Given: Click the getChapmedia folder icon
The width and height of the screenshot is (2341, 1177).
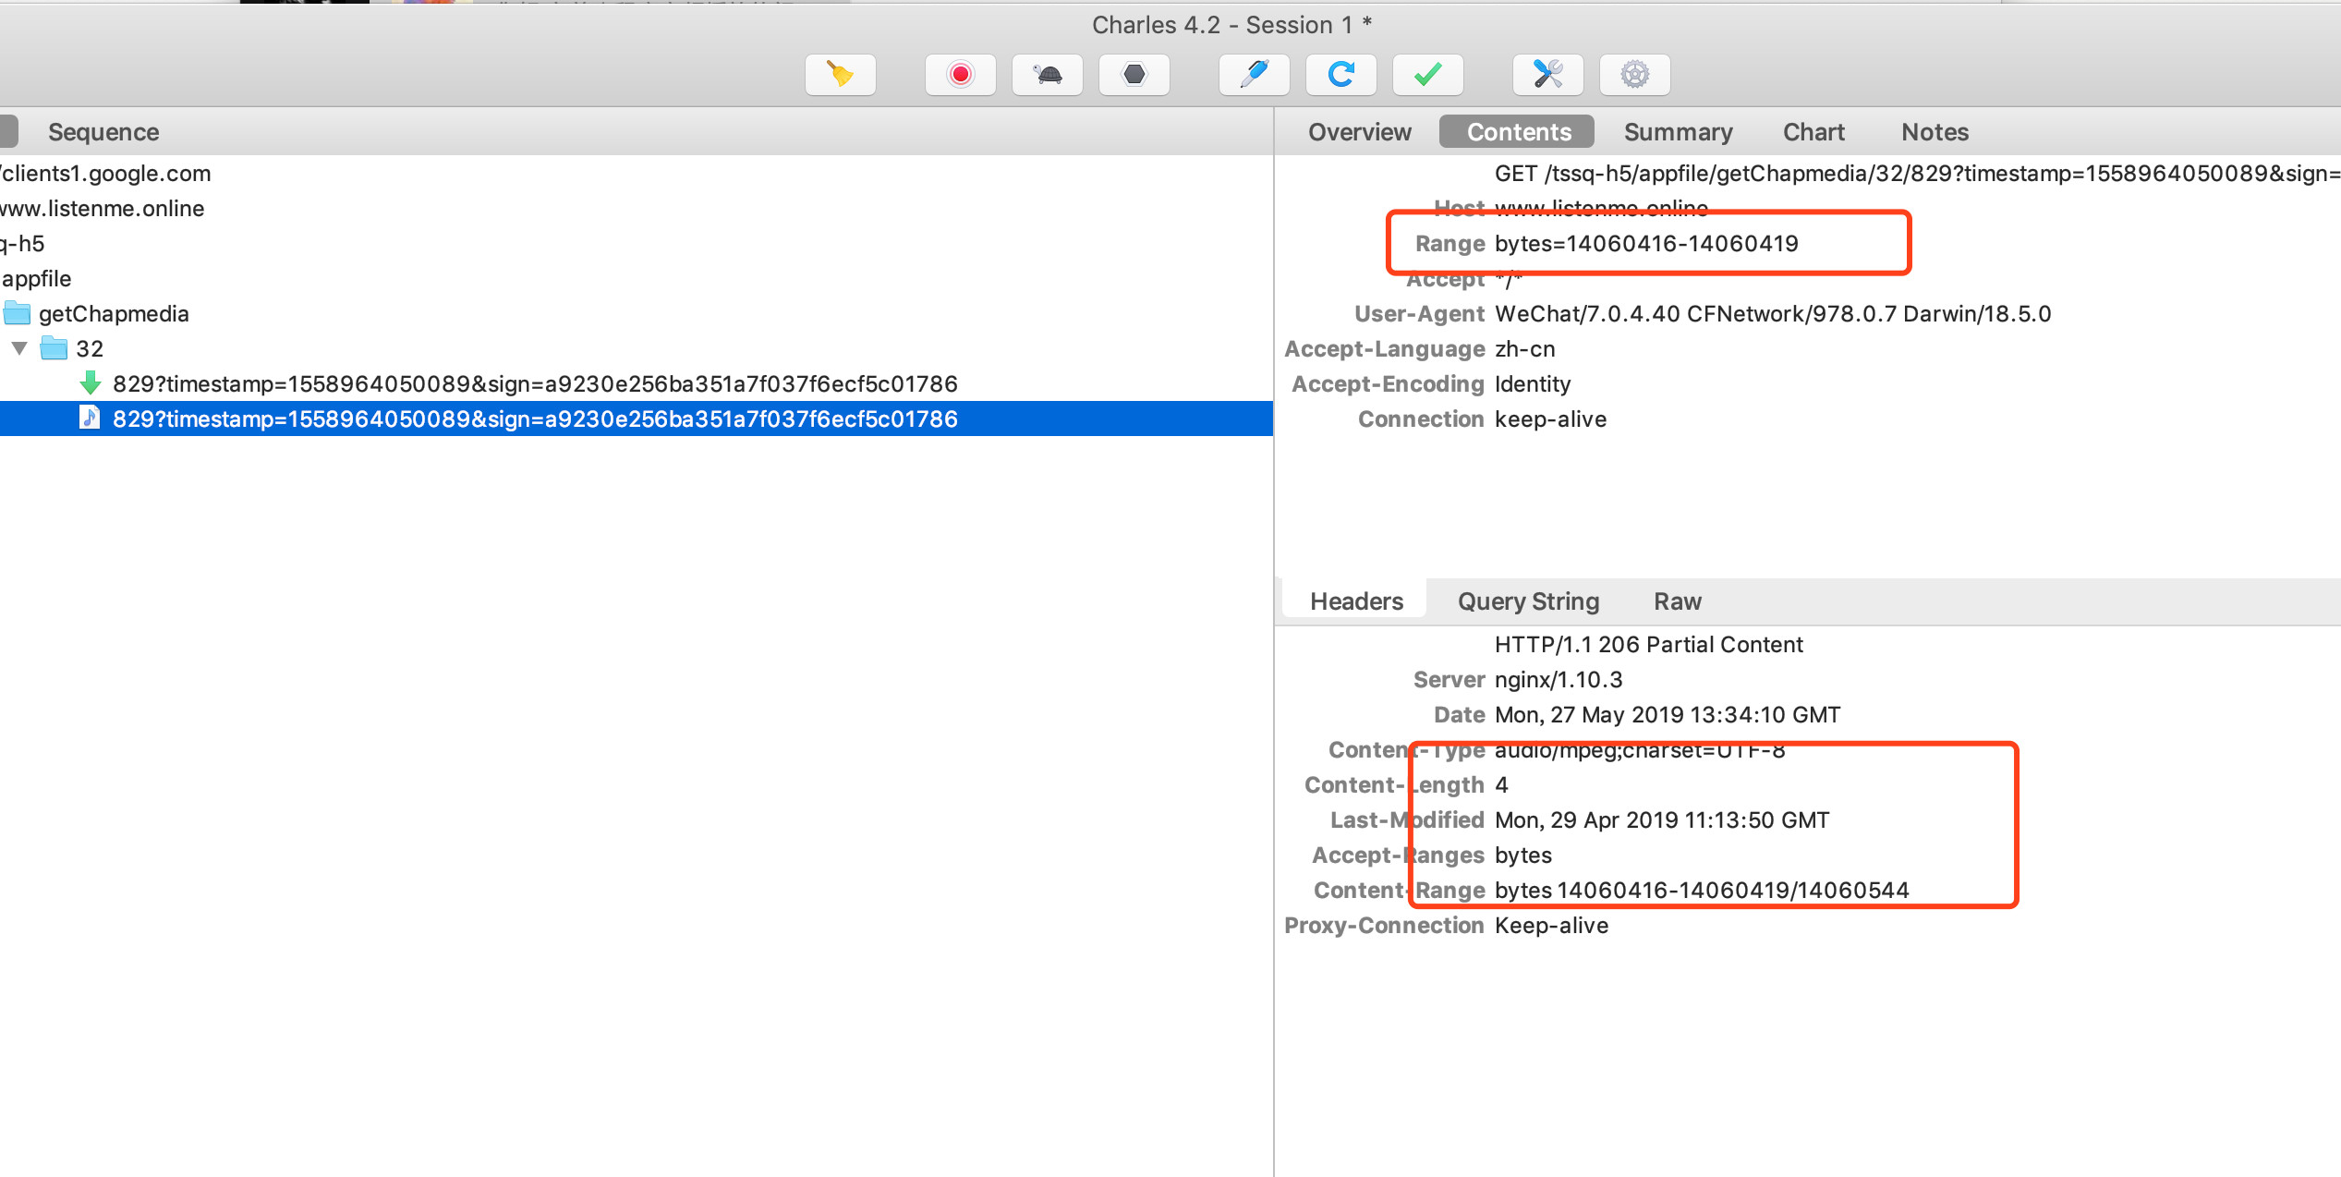Looking at the screenshot, I should [18, 313].
